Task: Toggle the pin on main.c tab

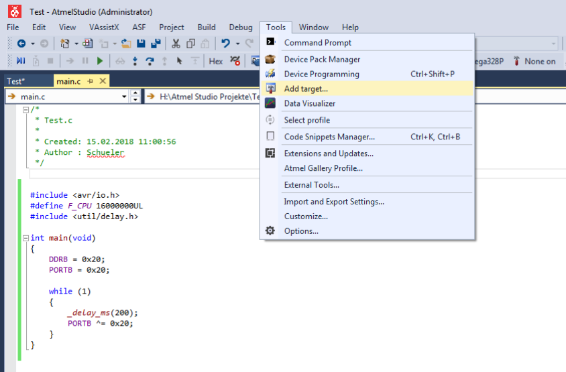Action: coord(90,81)
